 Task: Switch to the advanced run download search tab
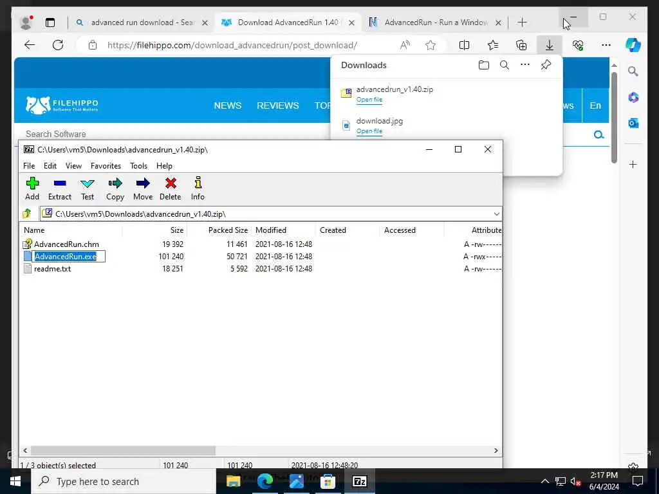141,23
